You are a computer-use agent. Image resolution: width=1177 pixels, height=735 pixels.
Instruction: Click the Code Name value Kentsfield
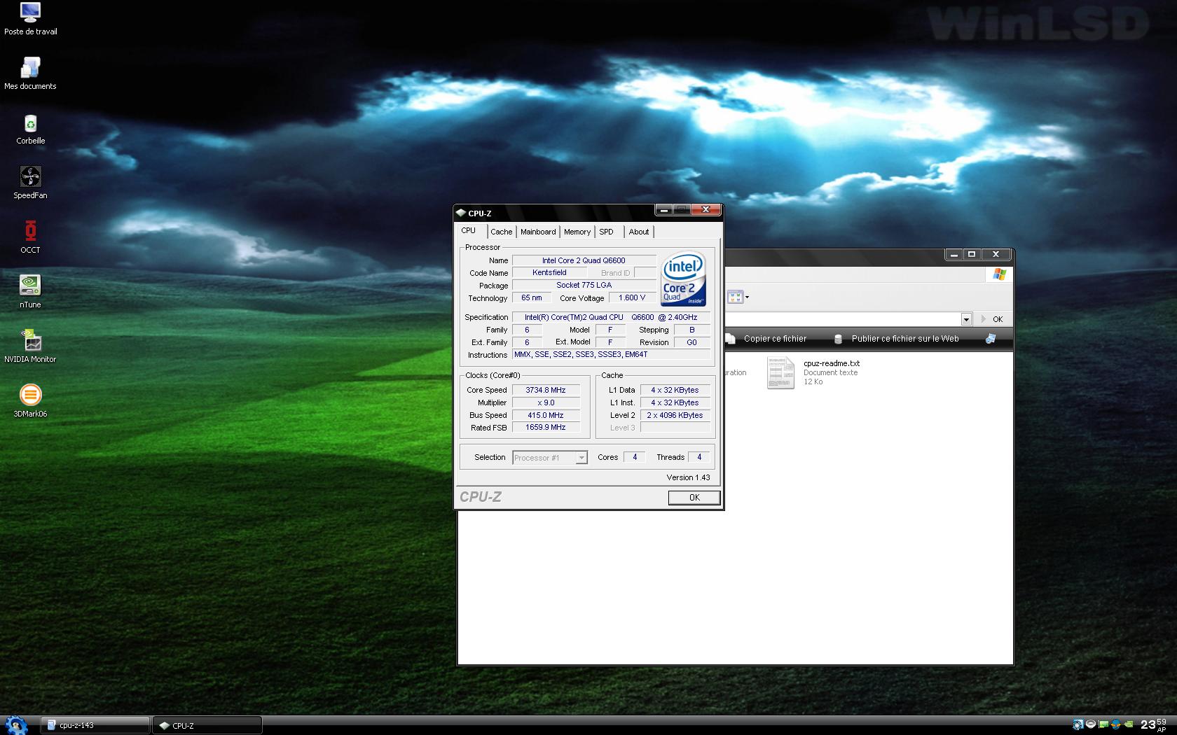549,272
